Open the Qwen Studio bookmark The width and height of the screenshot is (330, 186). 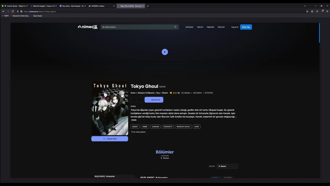36,16
